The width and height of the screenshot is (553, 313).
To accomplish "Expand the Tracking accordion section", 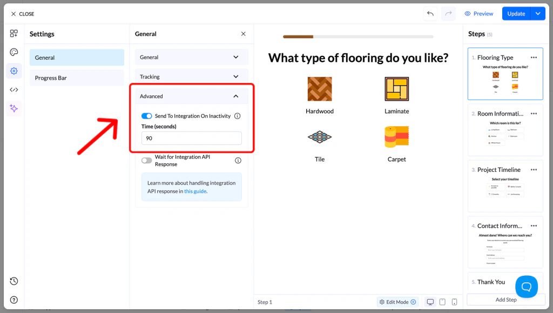I will (x=192, y=76).
